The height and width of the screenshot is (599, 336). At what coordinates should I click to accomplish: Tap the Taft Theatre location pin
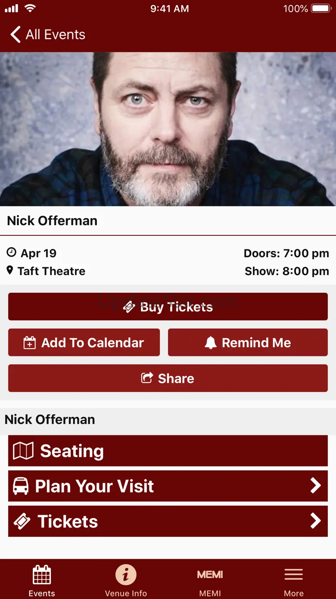click(10, 271)
